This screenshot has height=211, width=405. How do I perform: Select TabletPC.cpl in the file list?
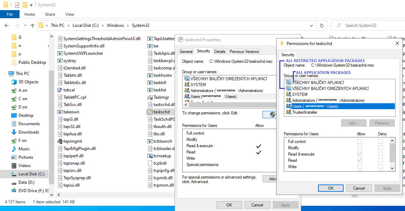(x=75, y=97)
